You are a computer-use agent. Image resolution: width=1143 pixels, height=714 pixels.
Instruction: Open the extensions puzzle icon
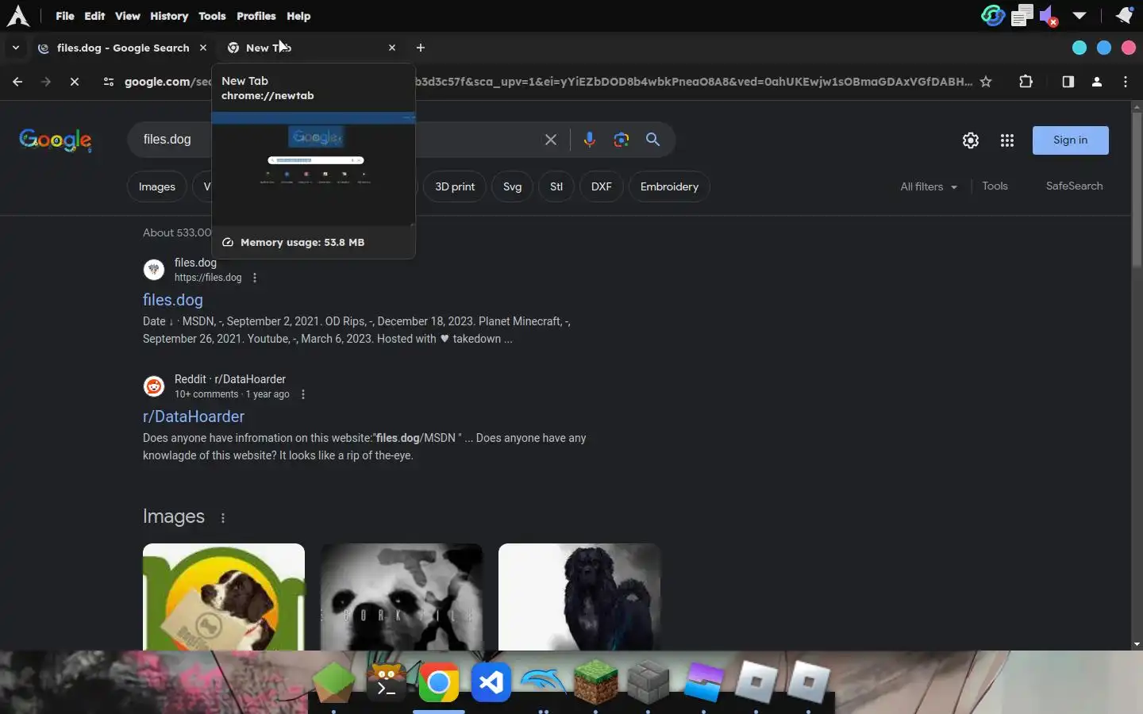(1026, 82)
